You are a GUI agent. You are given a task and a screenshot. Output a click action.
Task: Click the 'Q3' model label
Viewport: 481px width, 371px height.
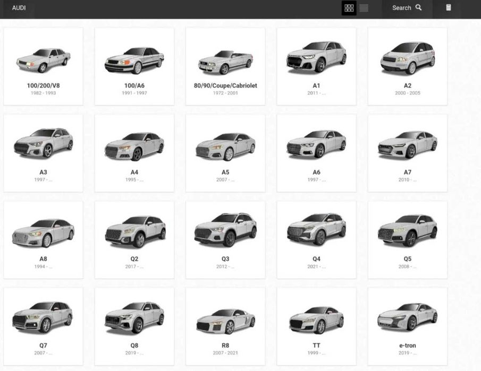[225, 259]
